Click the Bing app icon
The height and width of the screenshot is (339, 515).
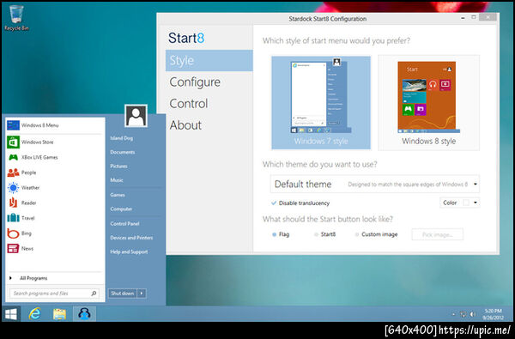13,233
